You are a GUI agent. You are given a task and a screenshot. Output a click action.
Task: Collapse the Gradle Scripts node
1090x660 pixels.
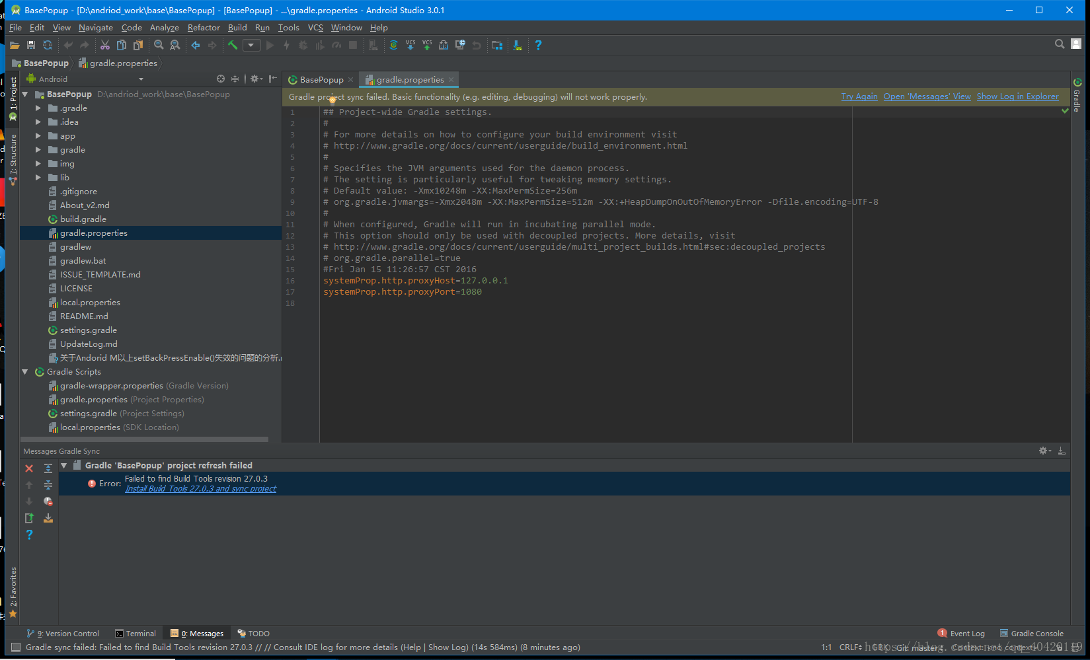point(25,372)
